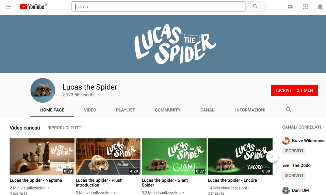Click the Lucas the Spider channel avatar
This screenshot has height=195, width=326.
coord(43,90)
